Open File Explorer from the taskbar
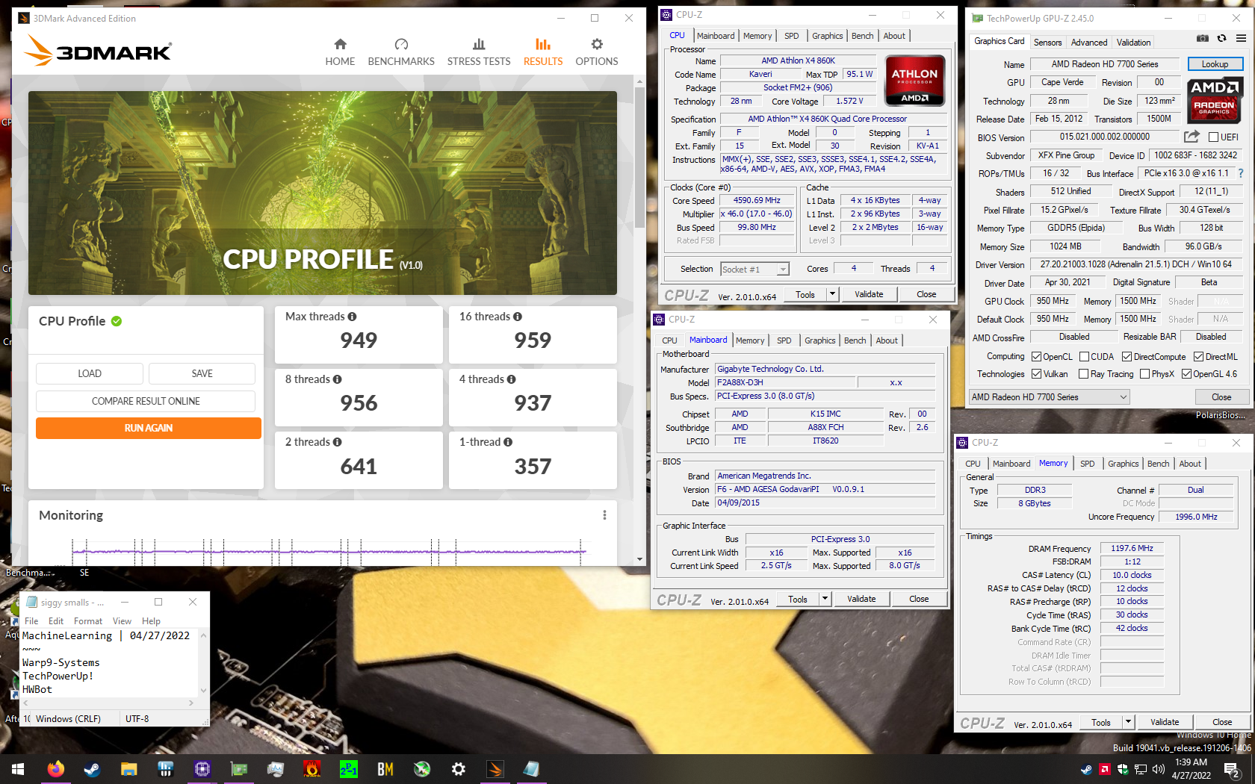 pyautogui.click(x=128, y=769)
